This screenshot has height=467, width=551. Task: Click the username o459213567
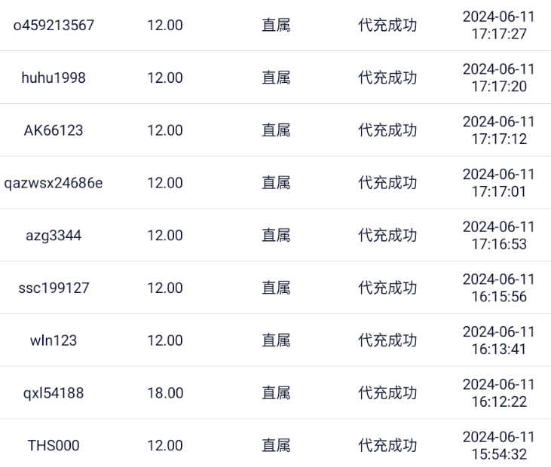[x=53, y=25]
